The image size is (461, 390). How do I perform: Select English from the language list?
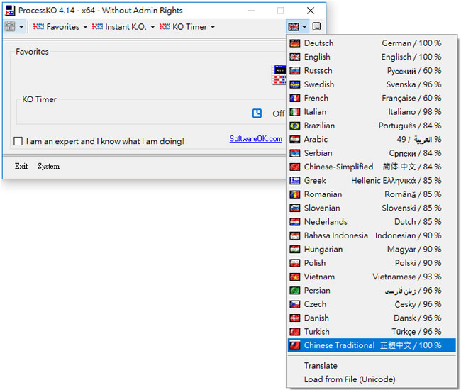click(372, 57)
